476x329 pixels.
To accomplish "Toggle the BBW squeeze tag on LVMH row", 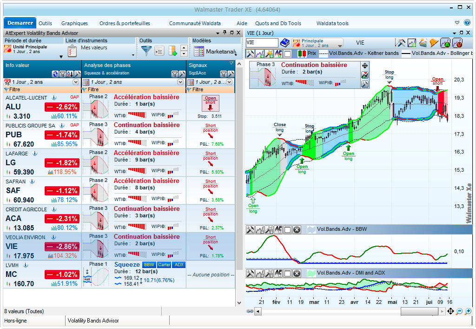I will pos(149,265).
